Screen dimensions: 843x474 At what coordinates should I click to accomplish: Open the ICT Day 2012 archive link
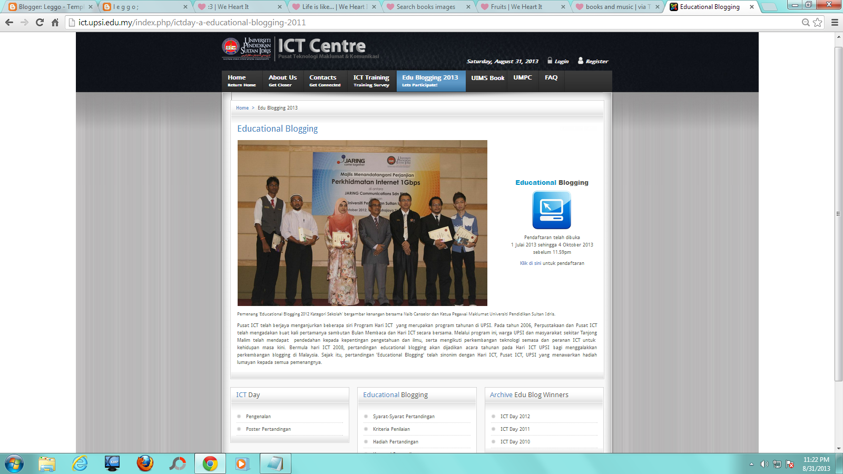[515, 417]
